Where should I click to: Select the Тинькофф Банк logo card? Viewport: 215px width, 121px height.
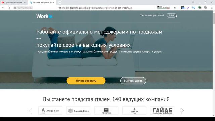[x=78, y=111]
